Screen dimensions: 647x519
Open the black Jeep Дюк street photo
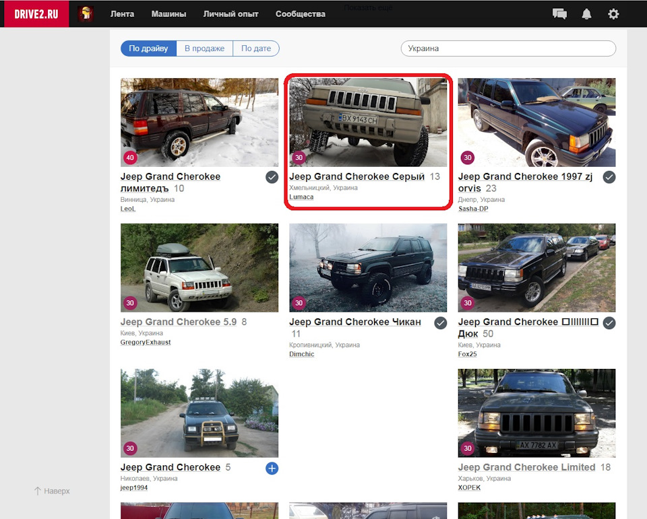pyautogui.click(x=537, y=268)
